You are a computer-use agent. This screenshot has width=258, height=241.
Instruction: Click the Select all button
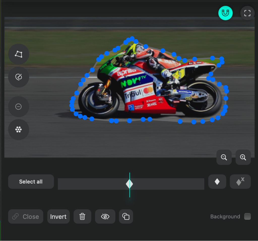31,182
